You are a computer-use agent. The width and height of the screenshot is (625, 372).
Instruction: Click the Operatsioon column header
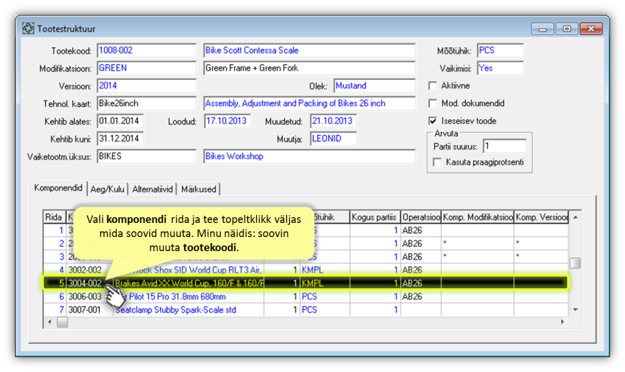[421, 217]
